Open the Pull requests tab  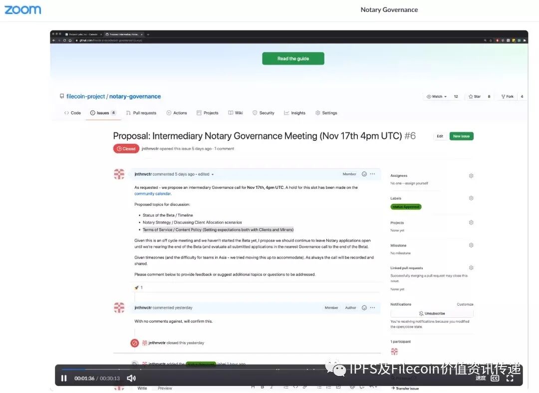141,113
